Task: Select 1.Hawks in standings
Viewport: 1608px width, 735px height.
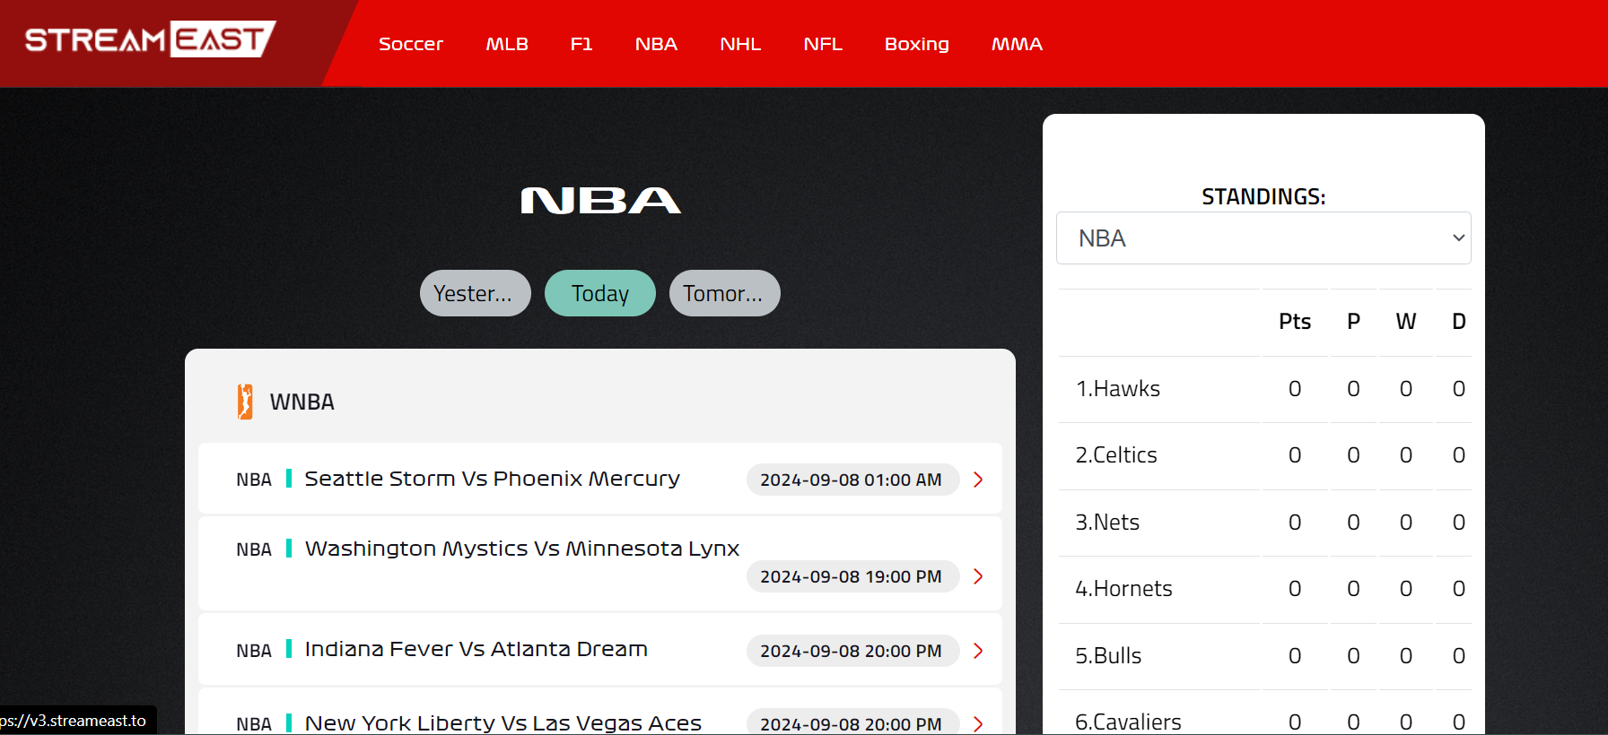Action: (x=1118, y=389)
